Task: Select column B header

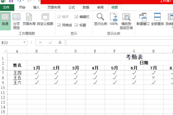Action: coord(37,51)
